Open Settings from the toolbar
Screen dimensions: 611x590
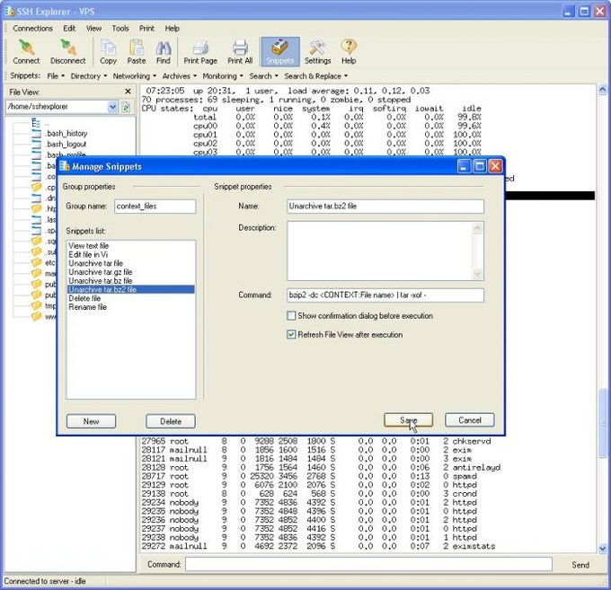tap(317, 52)
